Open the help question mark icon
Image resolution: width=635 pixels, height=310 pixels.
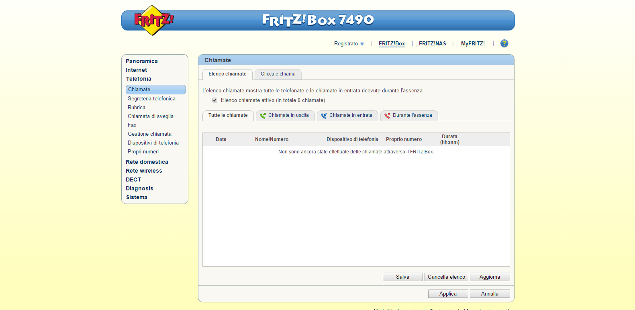click(504, 43)
